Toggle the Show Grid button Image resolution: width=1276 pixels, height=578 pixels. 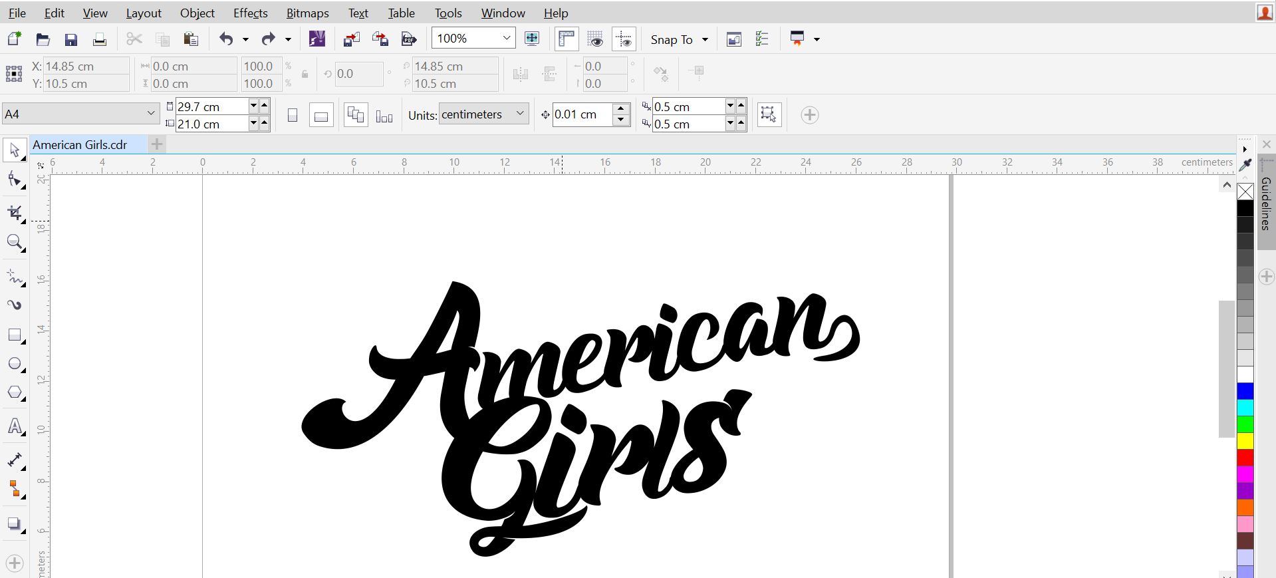[595, 39]
